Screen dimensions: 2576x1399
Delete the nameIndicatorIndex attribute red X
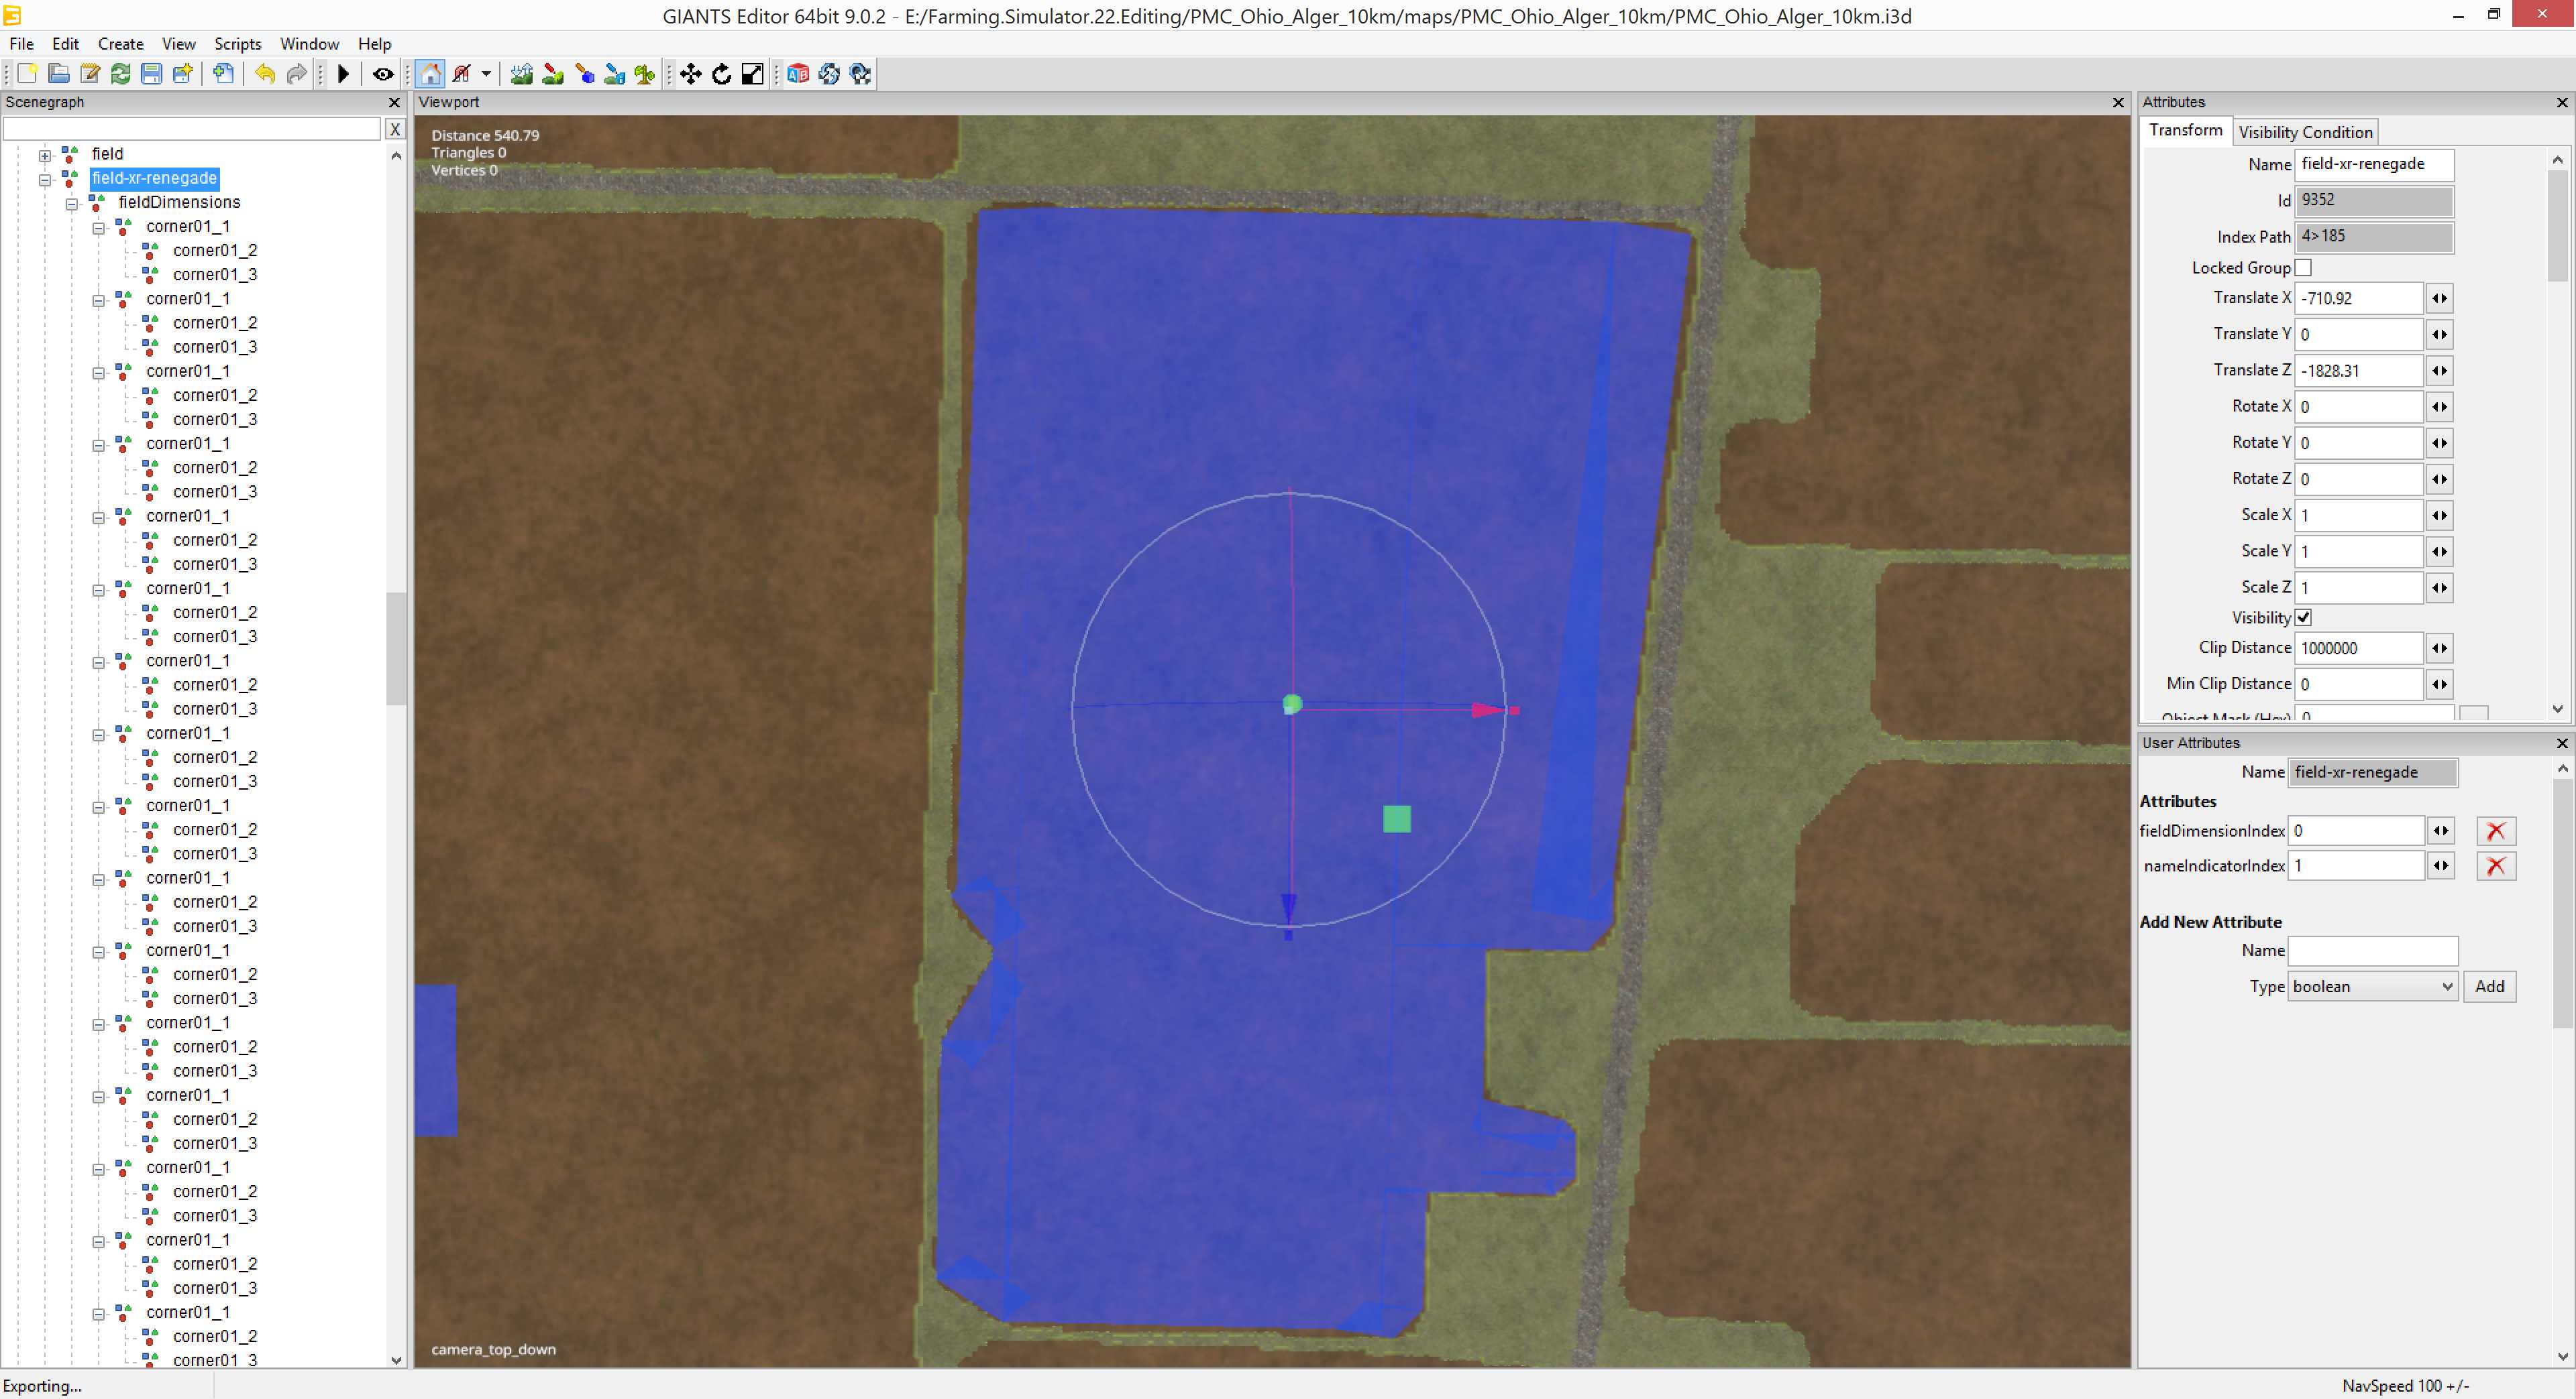[2496, 866]
